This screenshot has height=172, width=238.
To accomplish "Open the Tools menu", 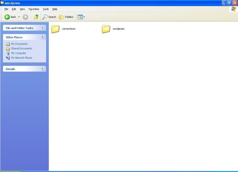I will pos(46,9).
